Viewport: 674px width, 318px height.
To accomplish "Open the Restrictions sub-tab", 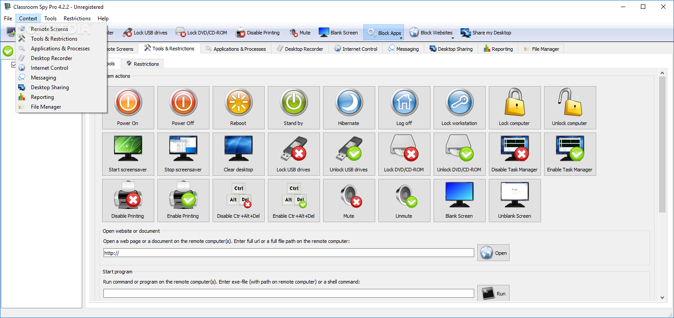I will [x=142, y=64].
